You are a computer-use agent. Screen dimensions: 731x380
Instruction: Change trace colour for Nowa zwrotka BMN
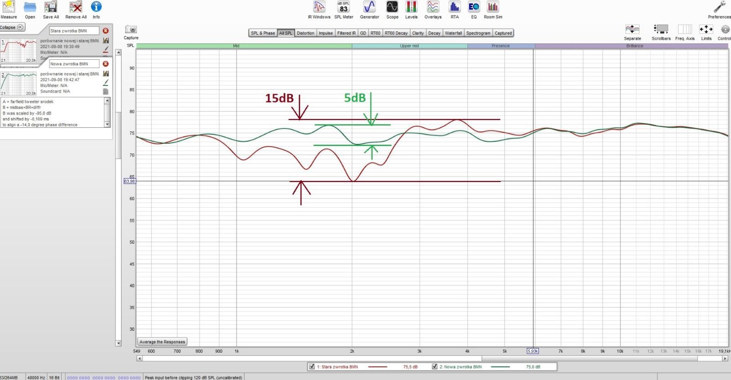point(106,83)
